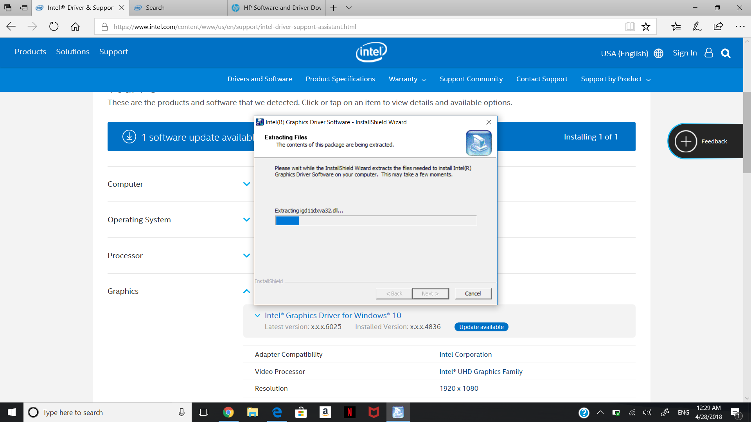751x422 pixels.
Task: Open McAfee icon in the taskbar
Action: point(374,412)
